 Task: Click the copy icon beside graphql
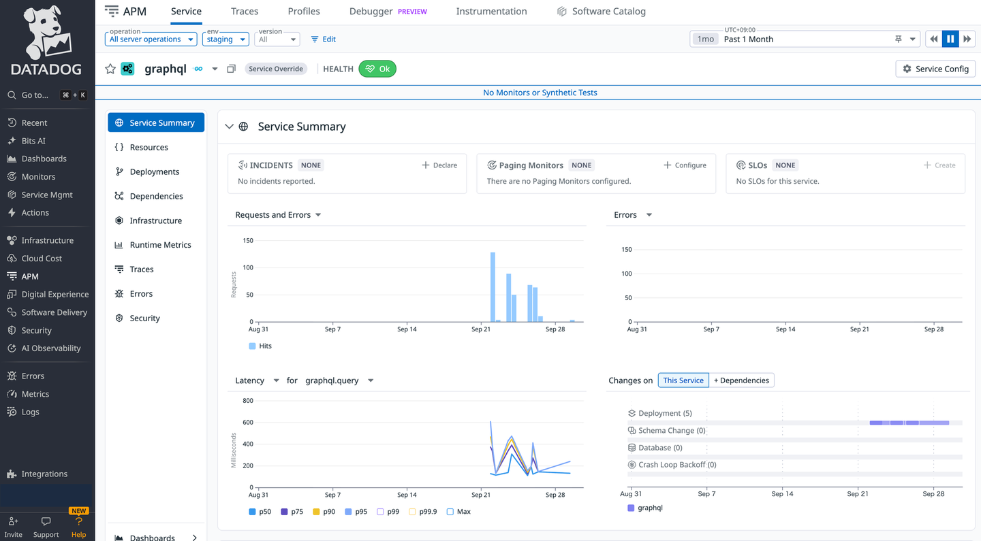pos(231,69)
